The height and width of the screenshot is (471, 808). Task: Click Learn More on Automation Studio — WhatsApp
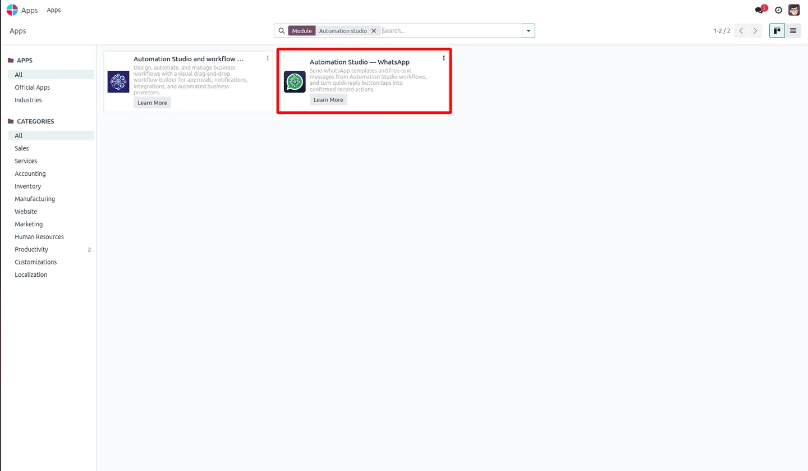pos(328,100)
